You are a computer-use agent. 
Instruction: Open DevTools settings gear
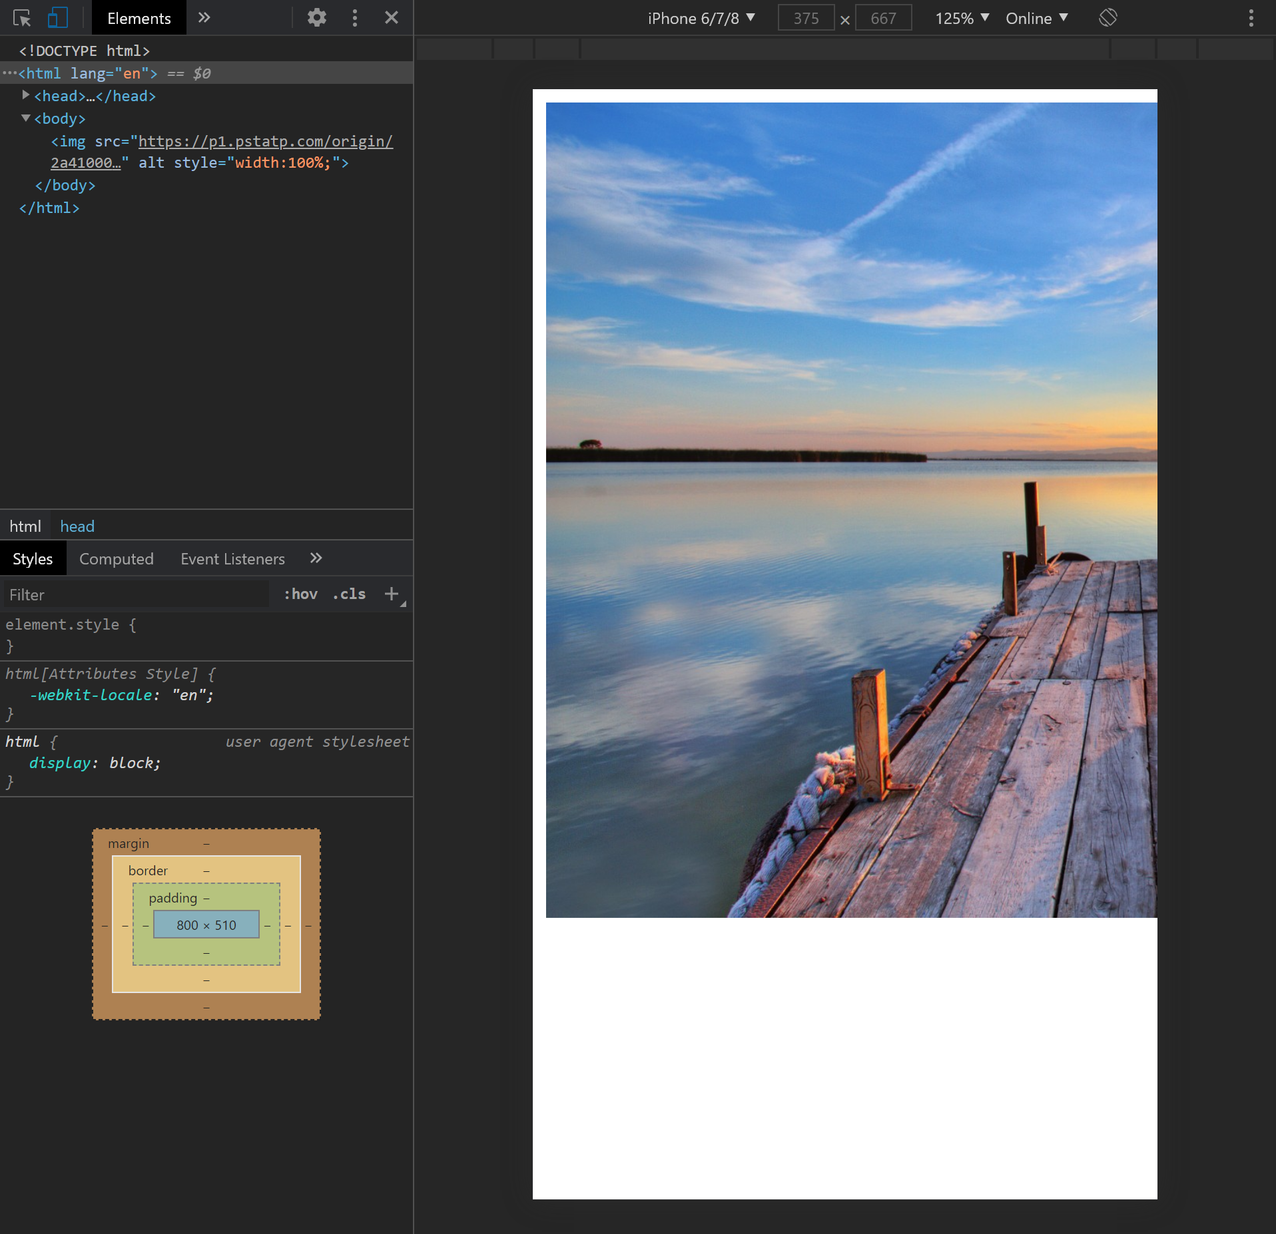point(316,18)
